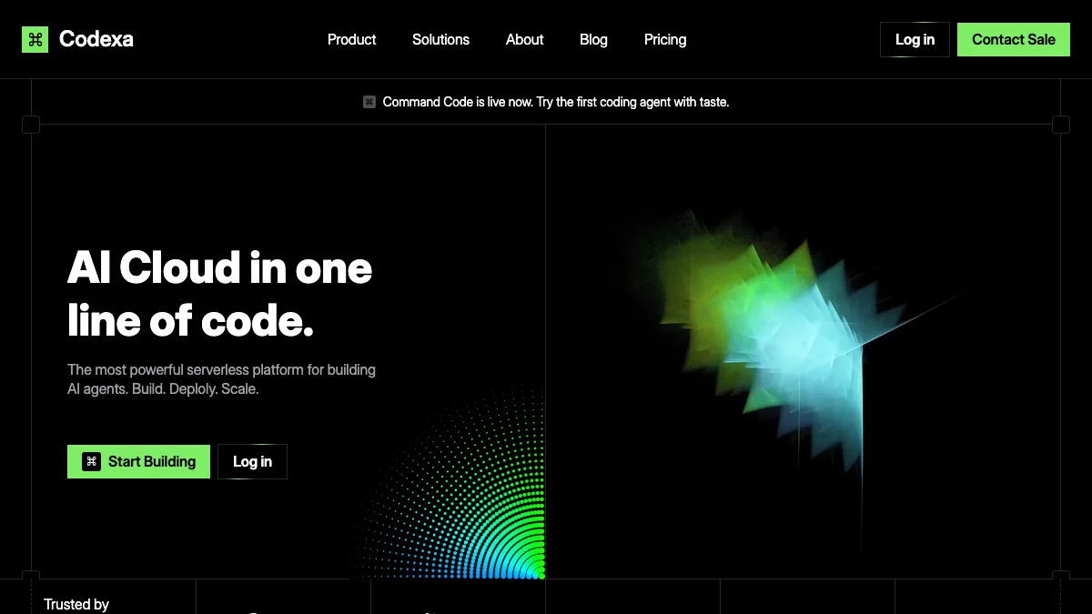Click the serverless platform description text
This screenshot has width=1092, height=614.
[x=221, y=379]
